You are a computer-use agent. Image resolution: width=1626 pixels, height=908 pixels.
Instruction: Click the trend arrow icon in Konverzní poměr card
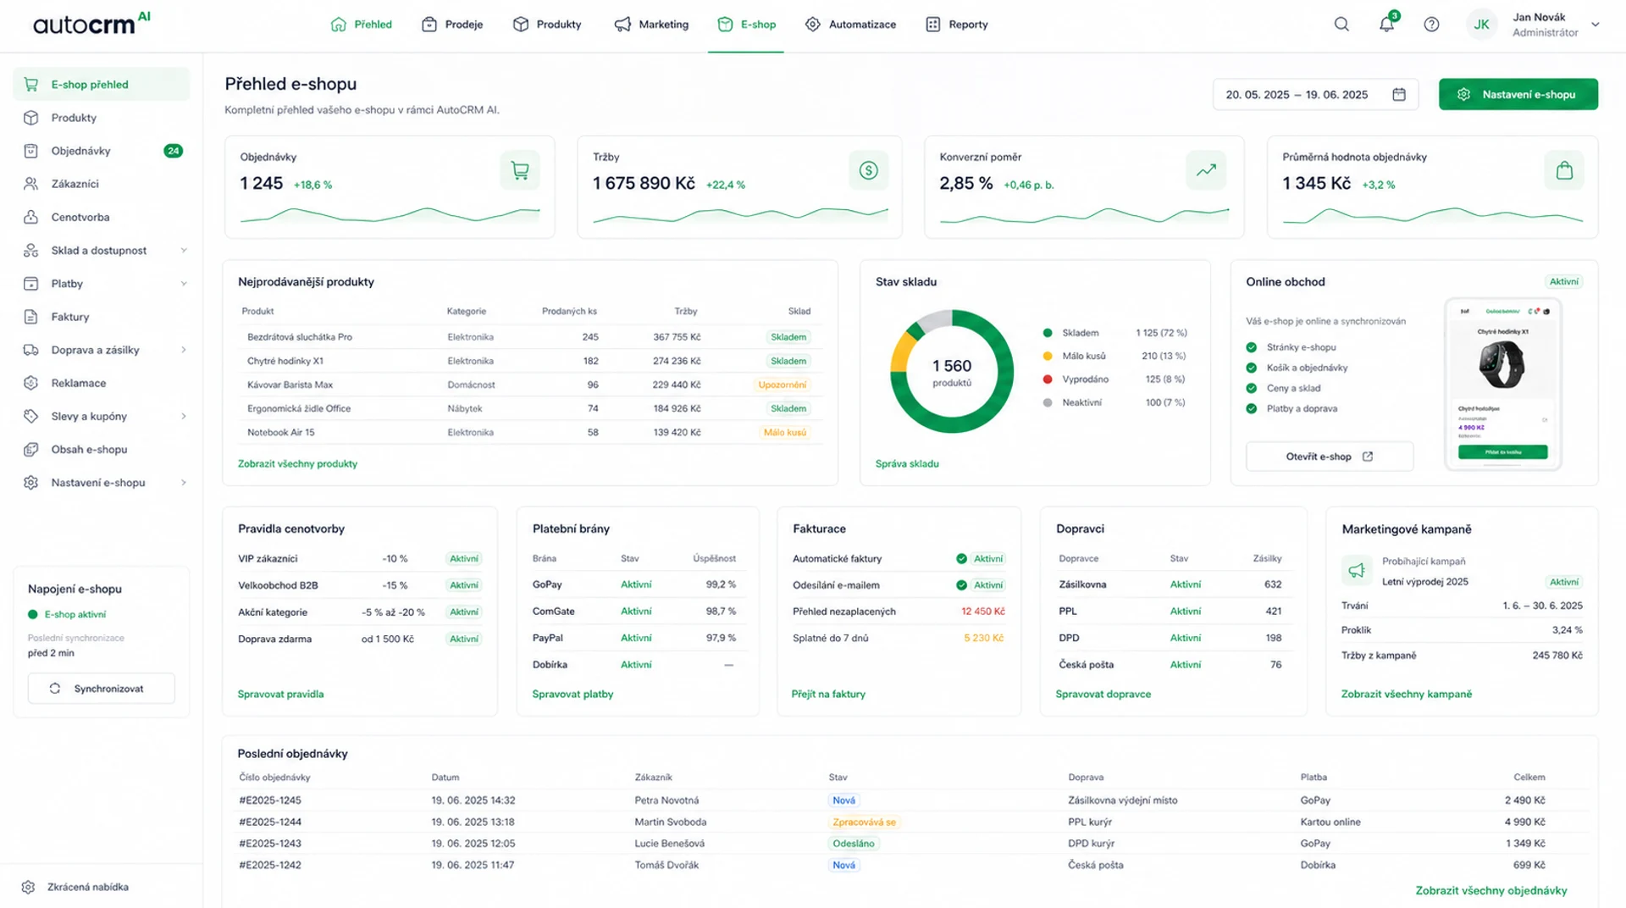(x=1206, y=171)
